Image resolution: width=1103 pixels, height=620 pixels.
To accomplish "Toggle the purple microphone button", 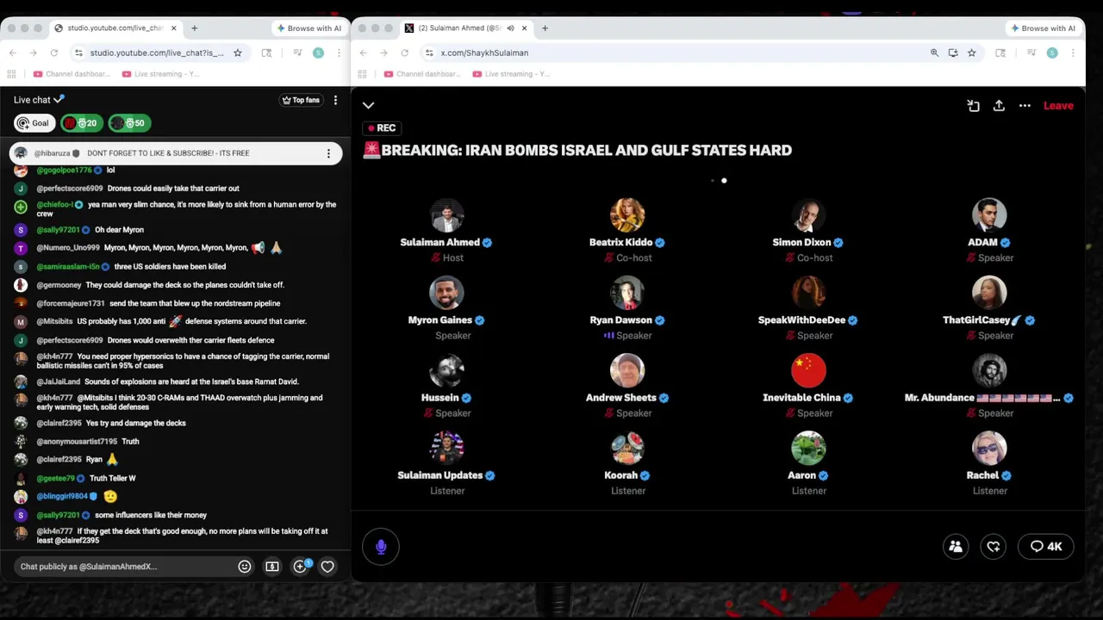I will click(381, 546).
